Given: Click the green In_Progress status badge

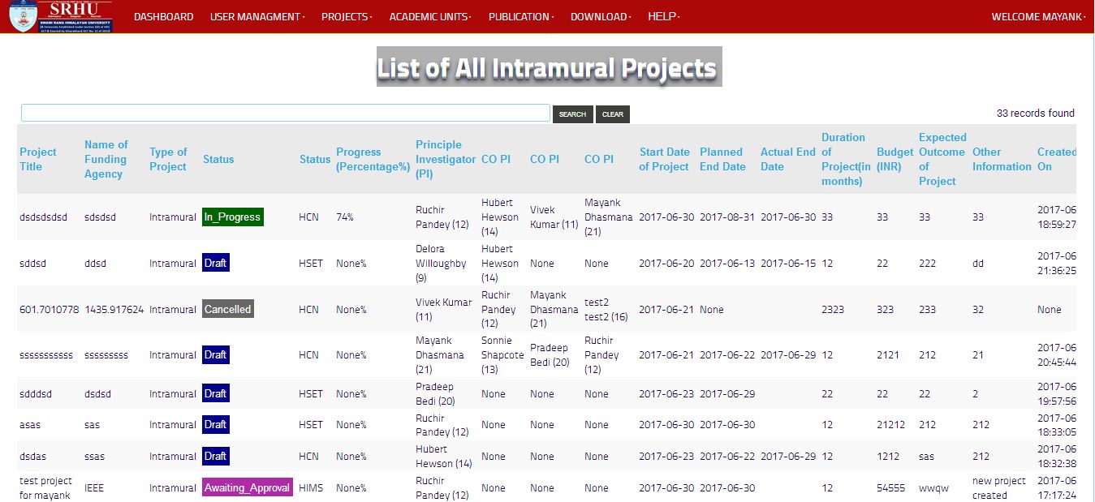Looking at the screenshot, I should (x=233, y=217).
